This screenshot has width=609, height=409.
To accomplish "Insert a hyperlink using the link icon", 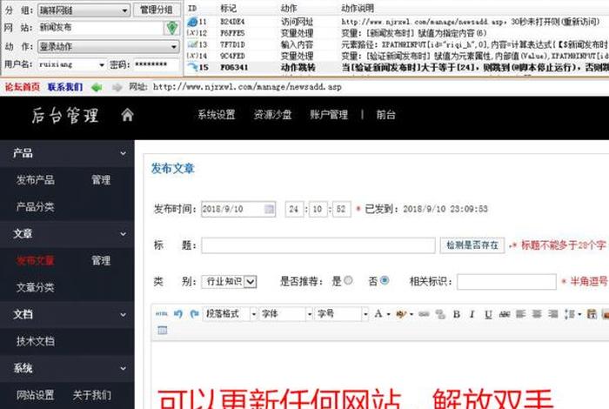I will [424, 314].
